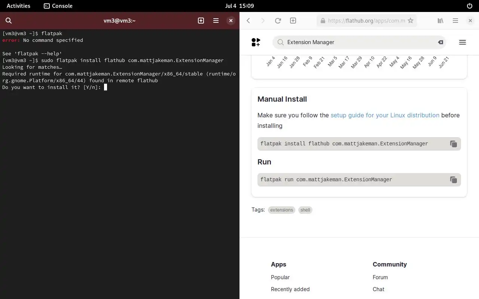This screenshot has width=479, height=299.
Task: Open the Console search icon
Action: 9,21
